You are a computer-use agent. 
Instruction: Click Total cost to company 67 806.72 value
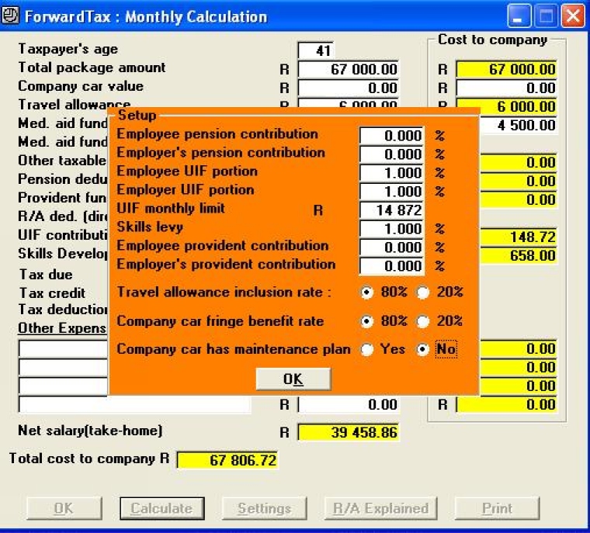click(x=227, y=459)
